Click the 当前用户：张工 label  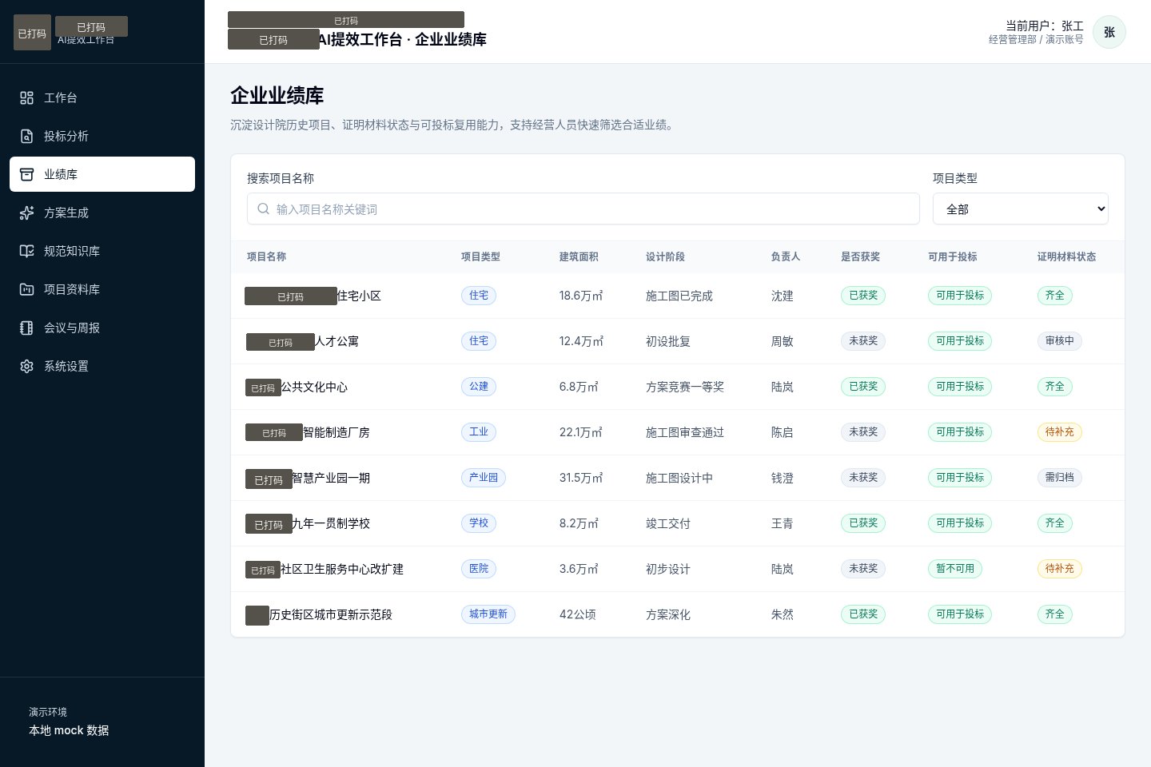tap(1045, 26)
